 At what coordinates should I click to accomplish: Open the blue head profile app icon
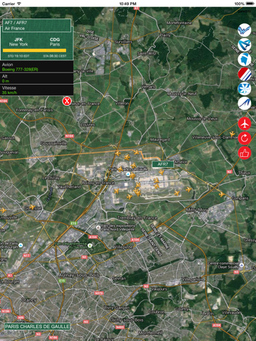click(245, 60)
